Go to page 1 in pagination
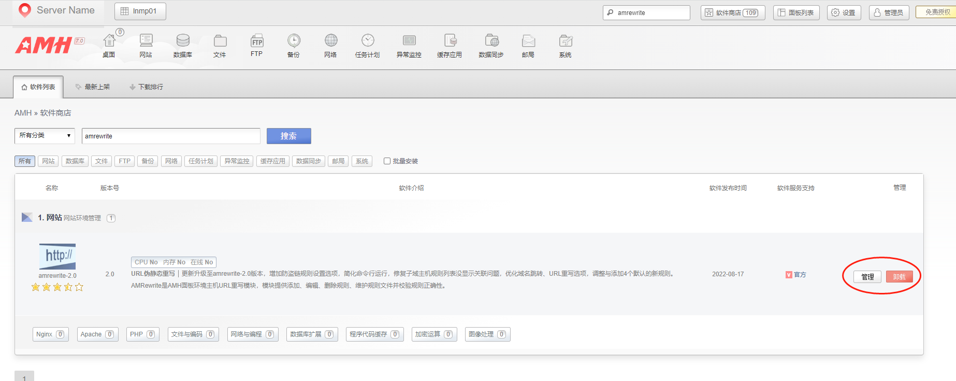956x381 pixels. pyautogui.click(x=24, y=376)
